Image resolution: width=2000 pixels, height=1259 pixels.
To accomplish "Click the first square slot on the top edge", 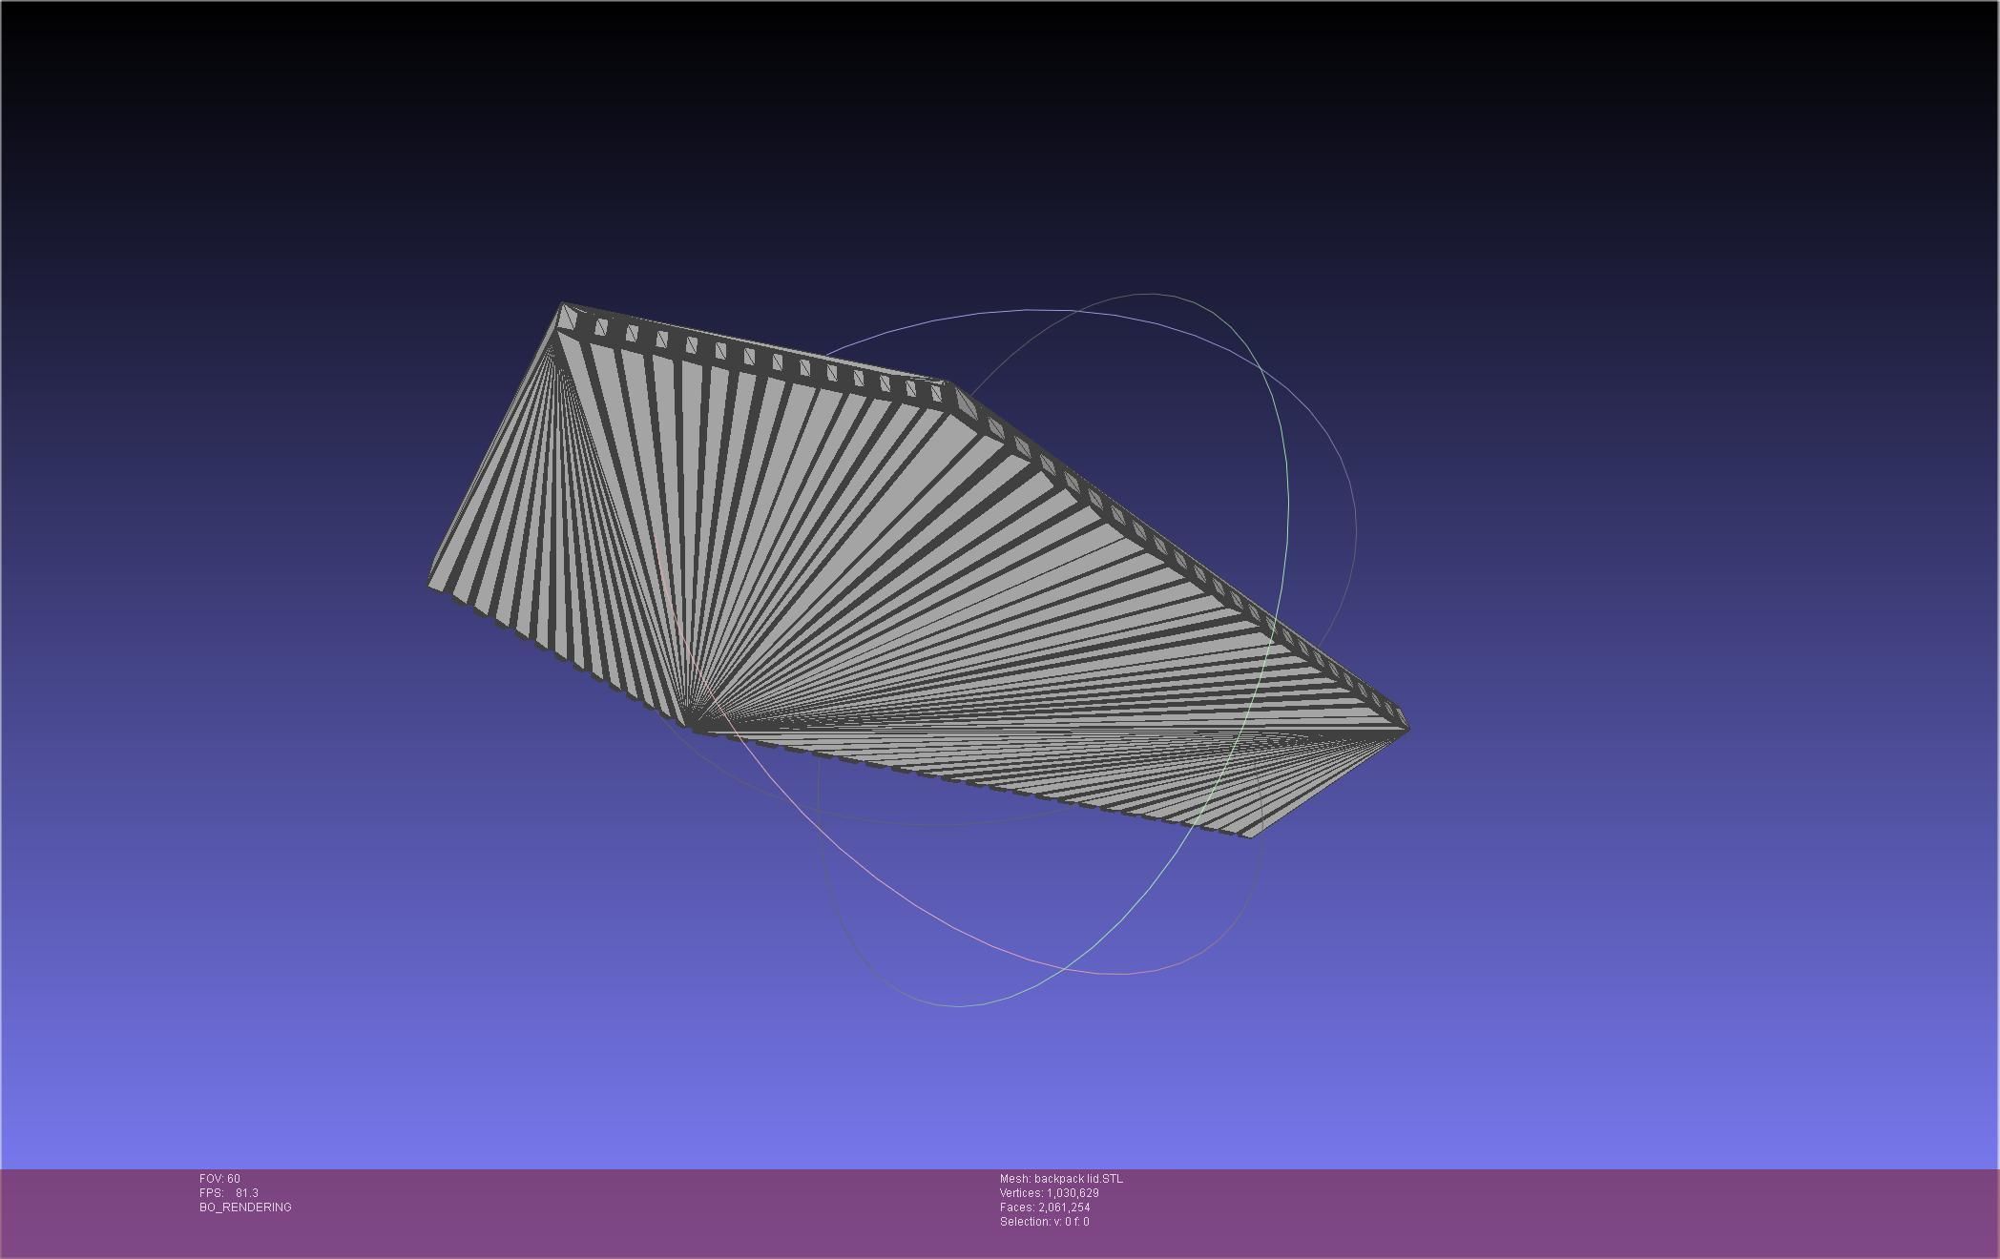I will tap(601, 328).
